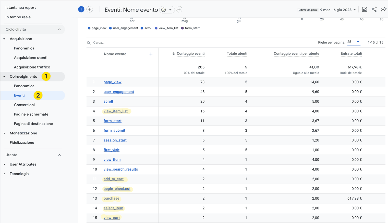This screenshot has width=388, height=223.
Task: Toggle view_item_list legend dot
Action: click(x=156, y=28)
